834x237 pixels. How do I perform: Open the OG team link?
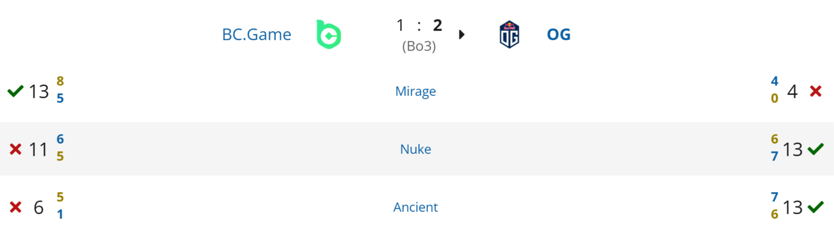pyautogui.click(x=559, y=34)
